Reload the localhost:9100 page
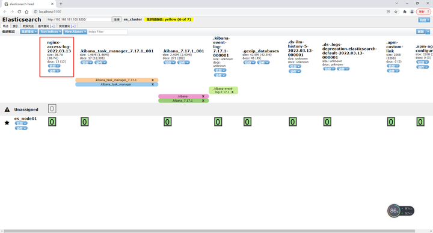 point(19,11)
